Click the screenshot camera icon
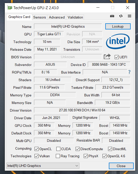This screenshot has width=138, height=174. coord(112,16)
